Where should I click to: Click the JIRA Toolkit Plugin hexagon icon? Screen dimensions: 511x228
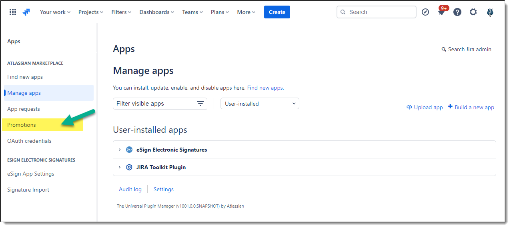click(x=129, y=167)
